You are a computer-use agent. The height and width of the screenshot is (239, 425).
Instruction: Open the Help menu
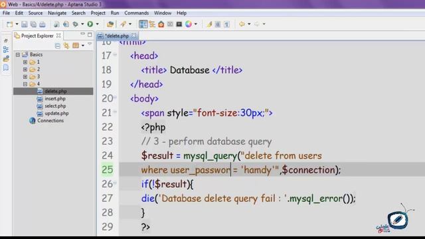click(181, 13)
